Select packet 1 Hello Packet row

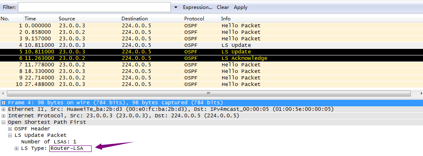[x=211, y=26]
